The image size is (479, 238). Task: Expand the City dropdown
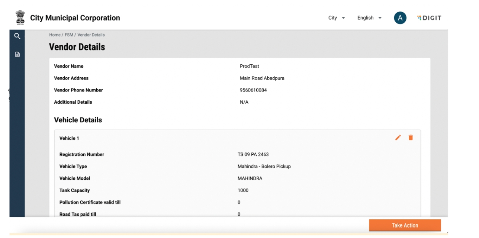tap(337, 18)
